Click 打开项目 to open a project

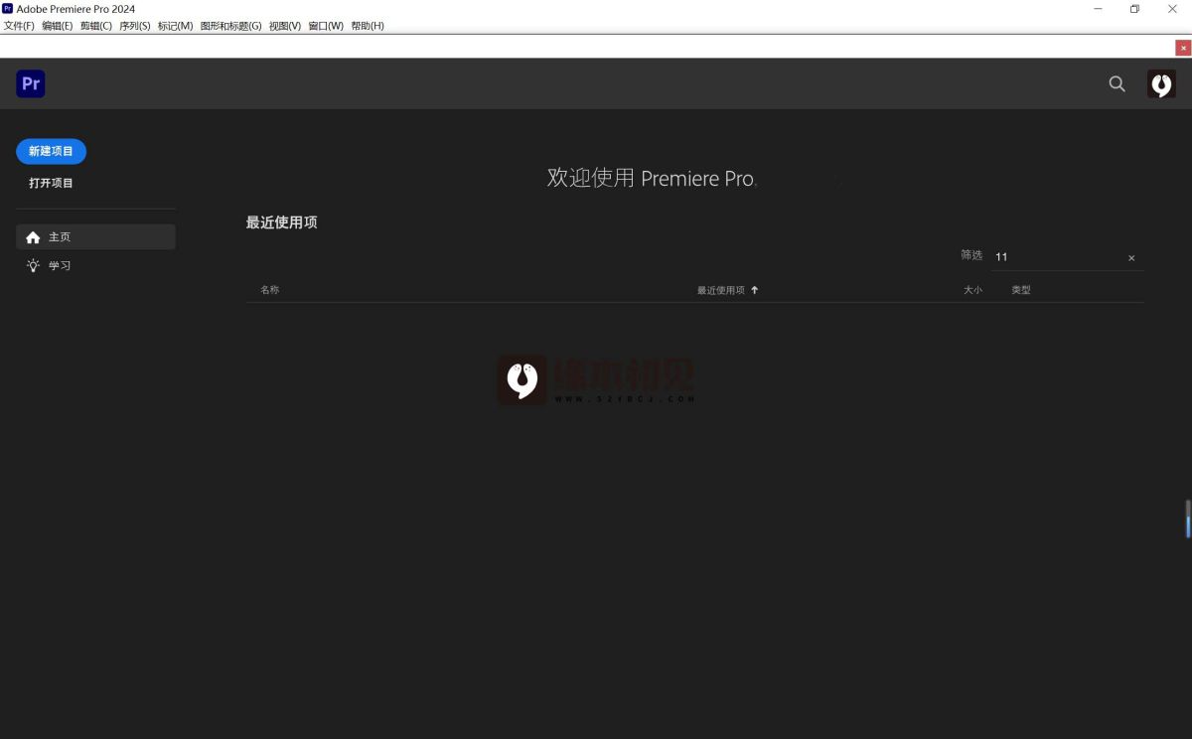click(52, 183)
